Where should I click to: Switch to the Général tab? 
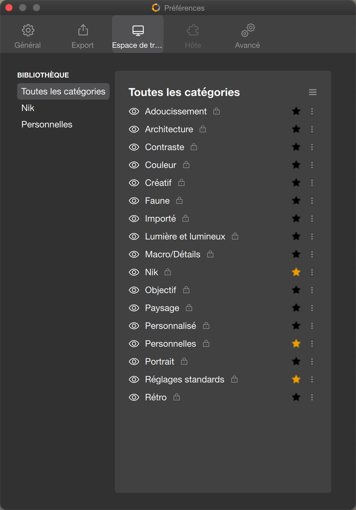tap(27, 37)
